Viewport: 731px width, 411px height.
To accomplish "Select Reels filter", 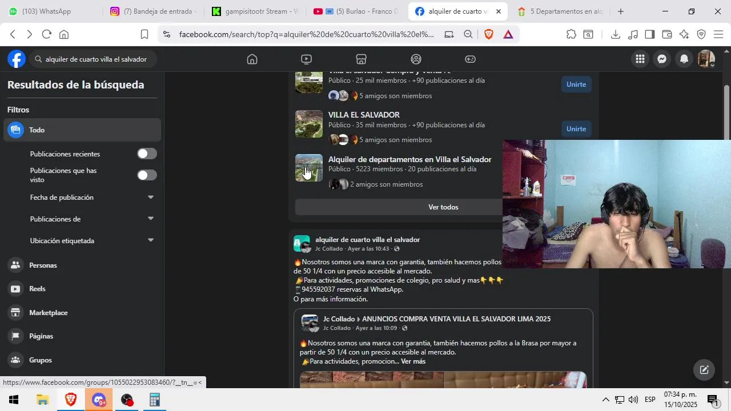I will click(82, 289).
